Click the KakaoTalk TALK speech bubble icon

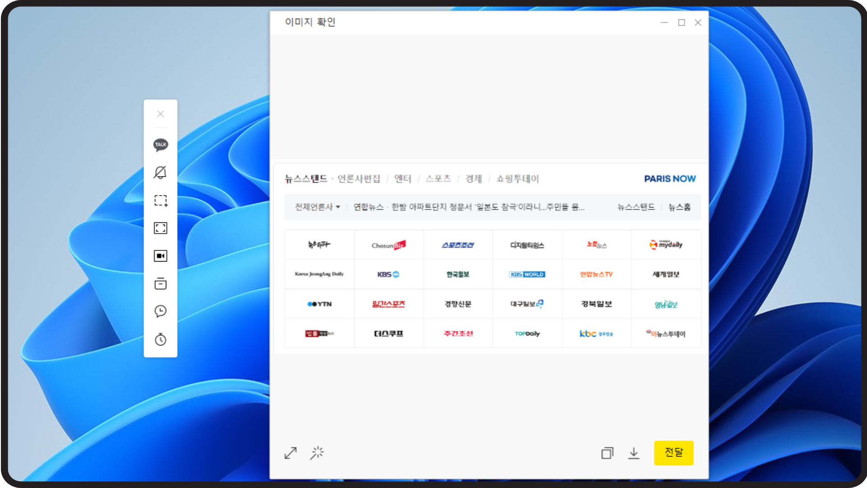click(x=160, y=145)
